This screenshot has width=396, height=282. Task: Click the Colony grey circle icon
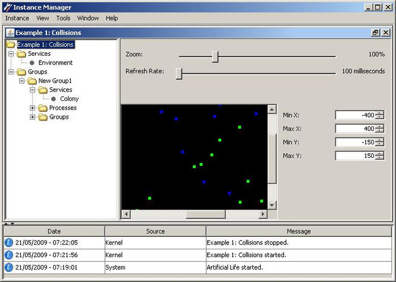tap(53, 99)
